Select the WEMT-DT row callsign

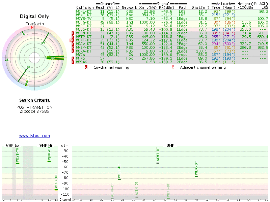click(x=84, y=15)
